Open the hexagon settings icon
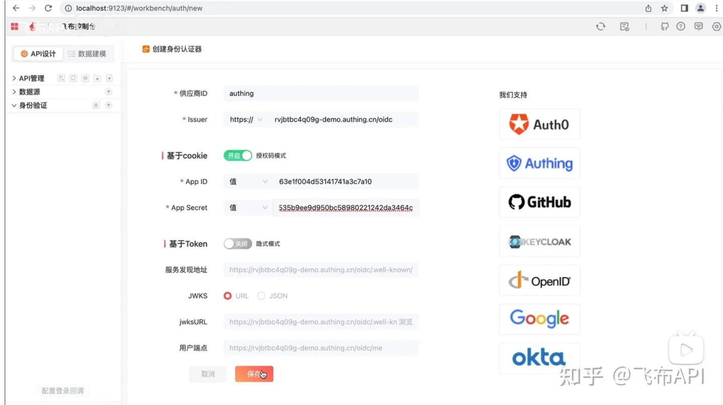The width and height of the screenshot is (723, 405). tap(716, 27)
